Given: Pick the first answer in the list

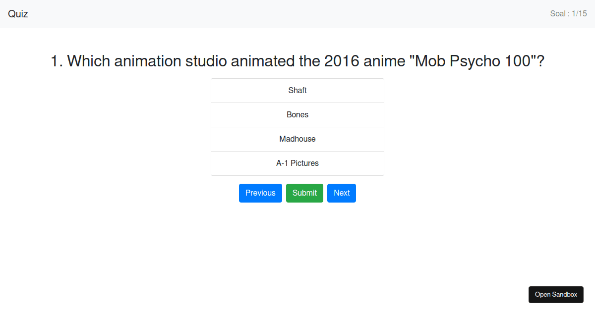Looking at the screenshot, I should 297,91.
